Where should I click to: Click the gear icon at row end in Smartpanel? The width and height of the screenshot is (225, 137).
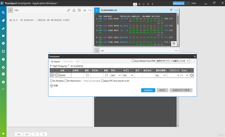(x=192, y=75)
